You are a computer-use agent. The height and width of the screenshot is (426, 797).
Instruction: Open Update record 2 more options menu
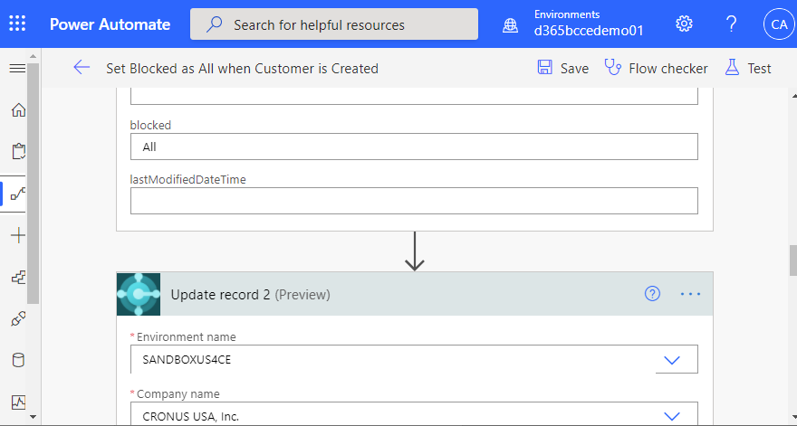(691, 294)
